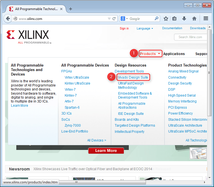Expand the Language dropdown
214x187 pixels.
coord(145,28)
